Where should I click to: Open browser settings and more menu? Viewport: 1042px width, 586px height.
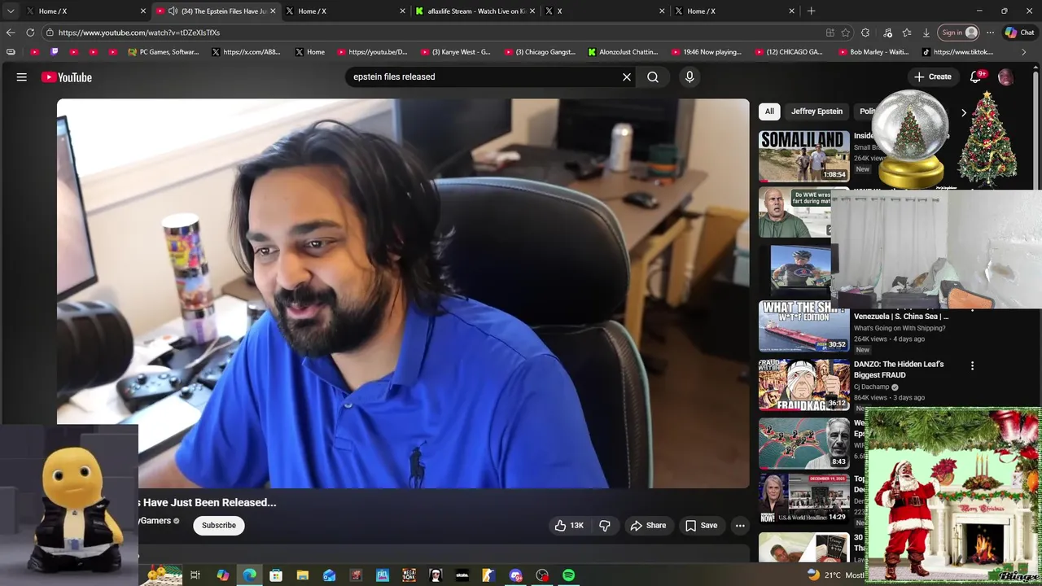pos(990,33)
